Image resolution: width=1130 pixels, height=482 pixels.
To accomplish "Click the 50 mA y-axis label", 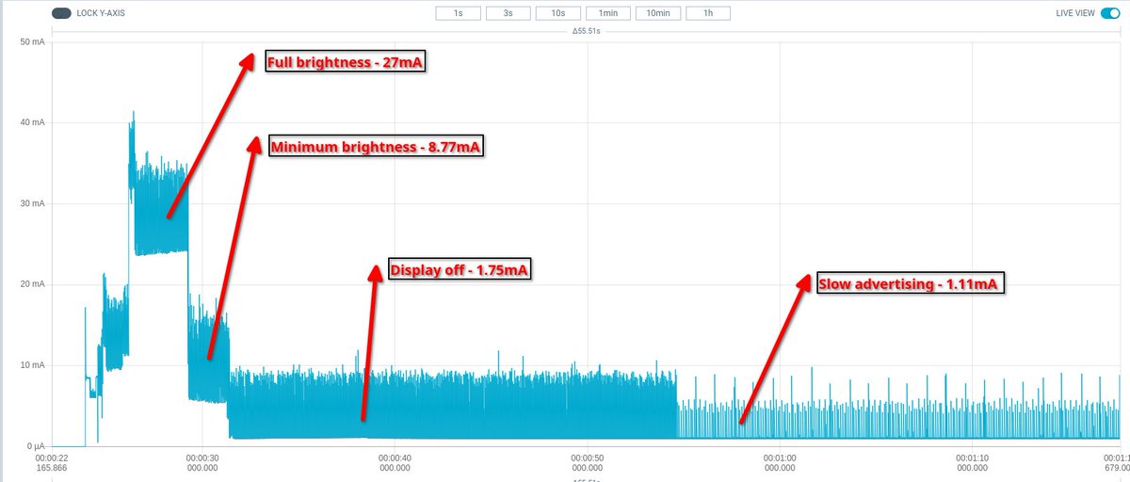I will coord(31,41).
